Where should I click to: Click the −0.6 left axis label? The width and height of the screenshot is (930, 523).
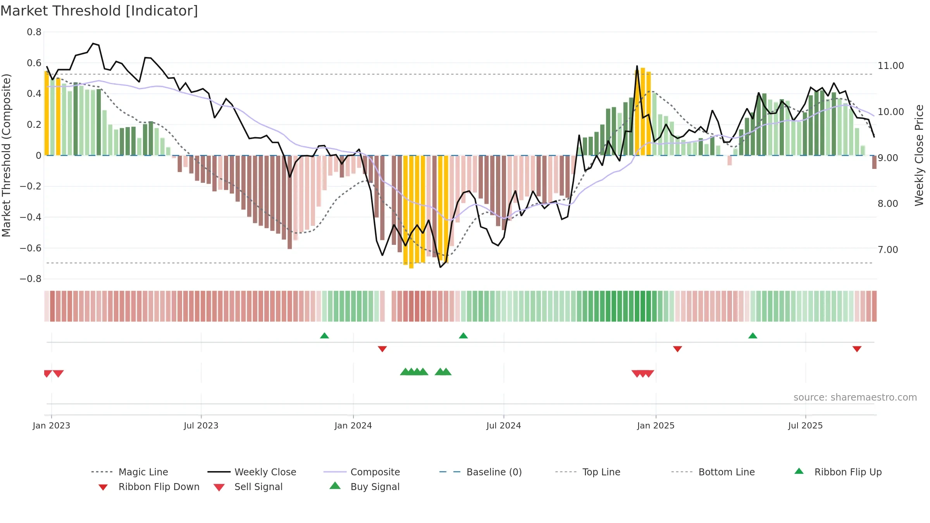tap(31, 248)
